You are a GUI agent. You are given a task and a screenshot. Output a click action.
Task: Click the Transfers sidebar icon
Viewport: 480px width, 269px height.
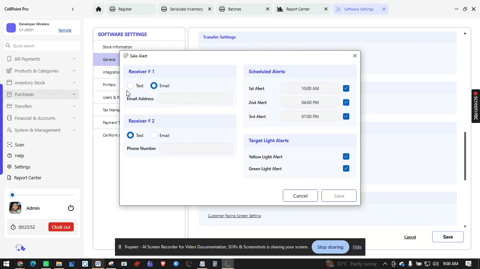9,106
